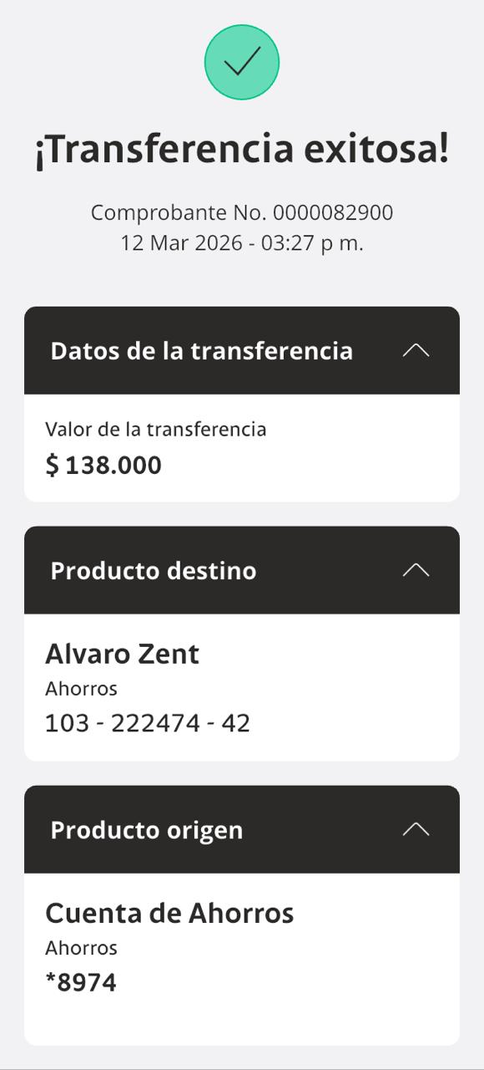
Task: Click the transfer amount $ 138.000
Action: (x=103, y=465)
